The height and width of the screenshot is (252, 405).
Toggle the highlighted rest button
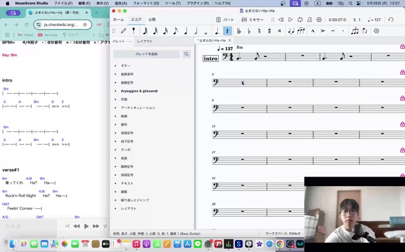point(227,31)
